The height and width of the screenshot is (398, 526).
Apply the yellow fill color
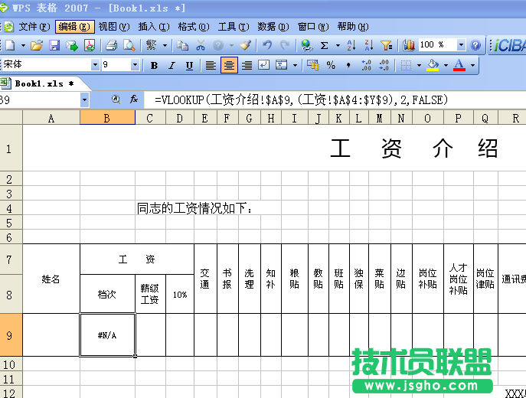(x=433, y=65)
